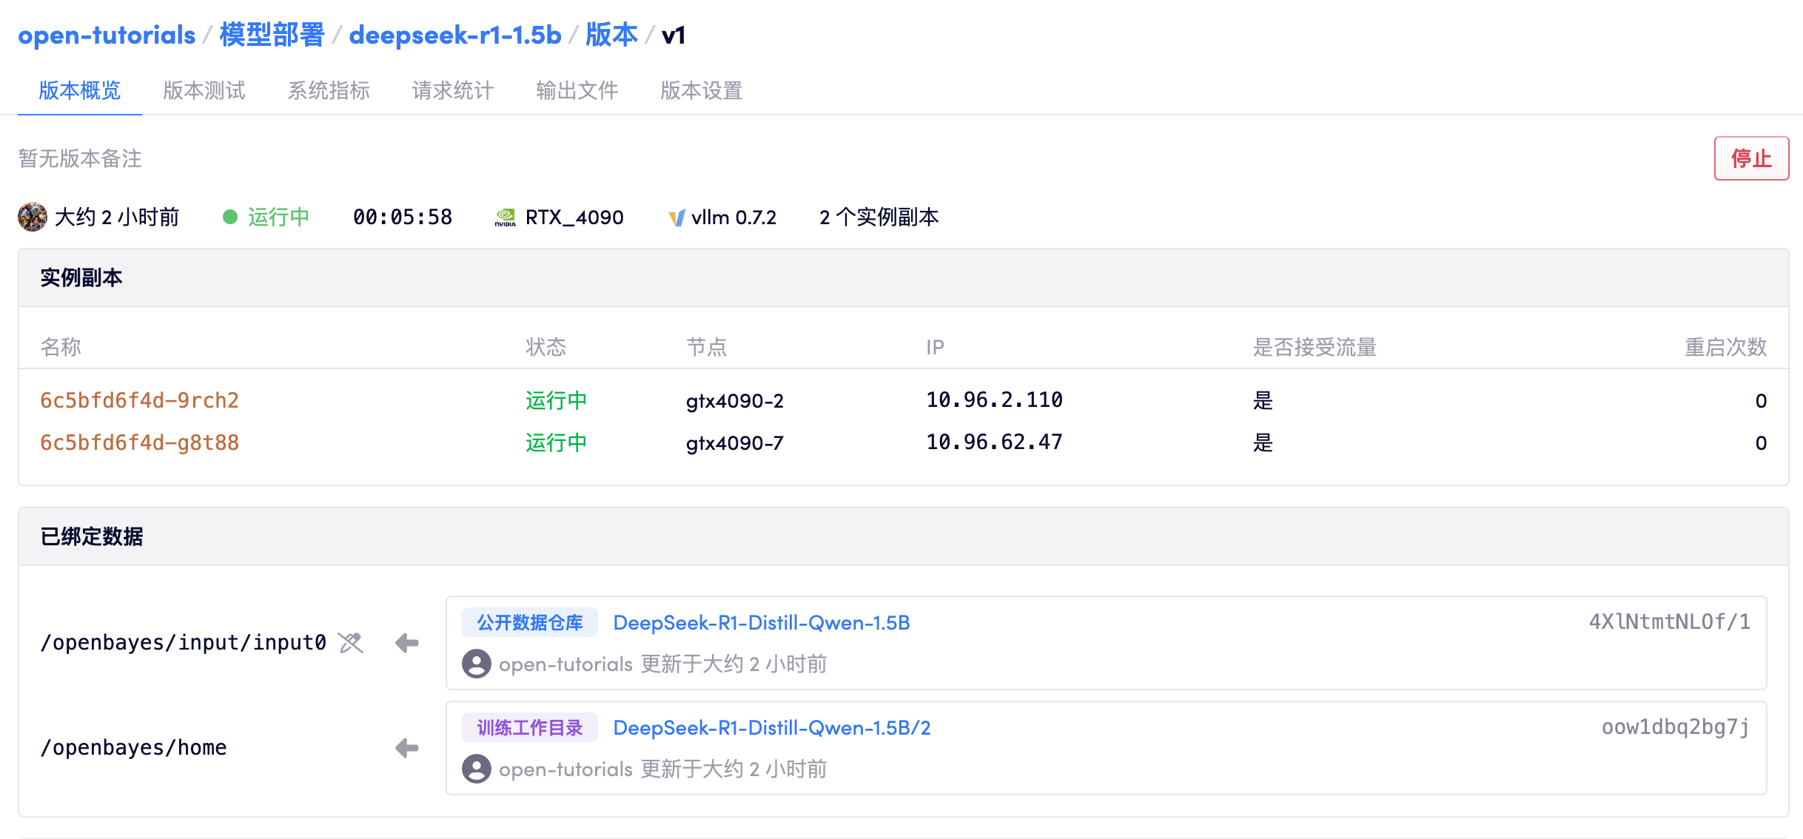This screenshot has width=1803, height=839.
Task: Open the 系统指标 tab
Action: 329,90
